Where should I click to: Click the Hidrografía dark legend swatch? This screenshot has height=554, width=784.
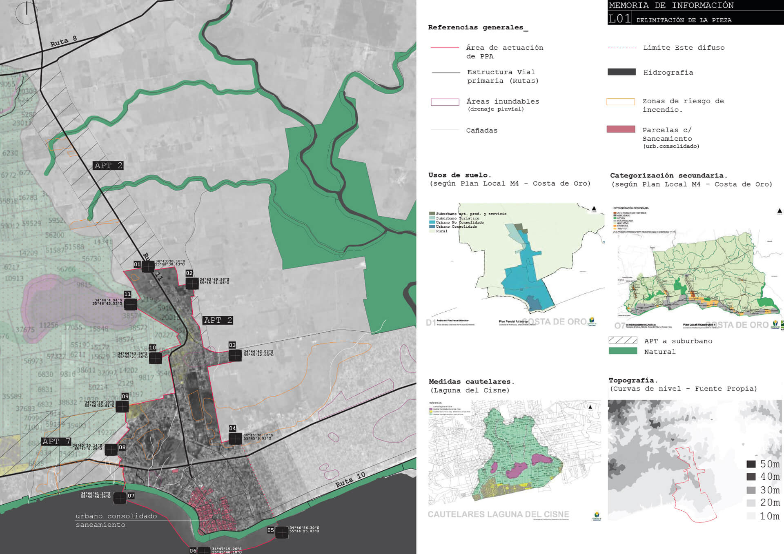tap(621, 72)
